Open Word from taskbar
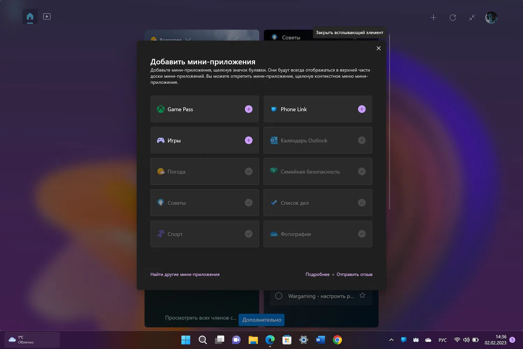Viewport: 523px width, 349px height. 320,340
